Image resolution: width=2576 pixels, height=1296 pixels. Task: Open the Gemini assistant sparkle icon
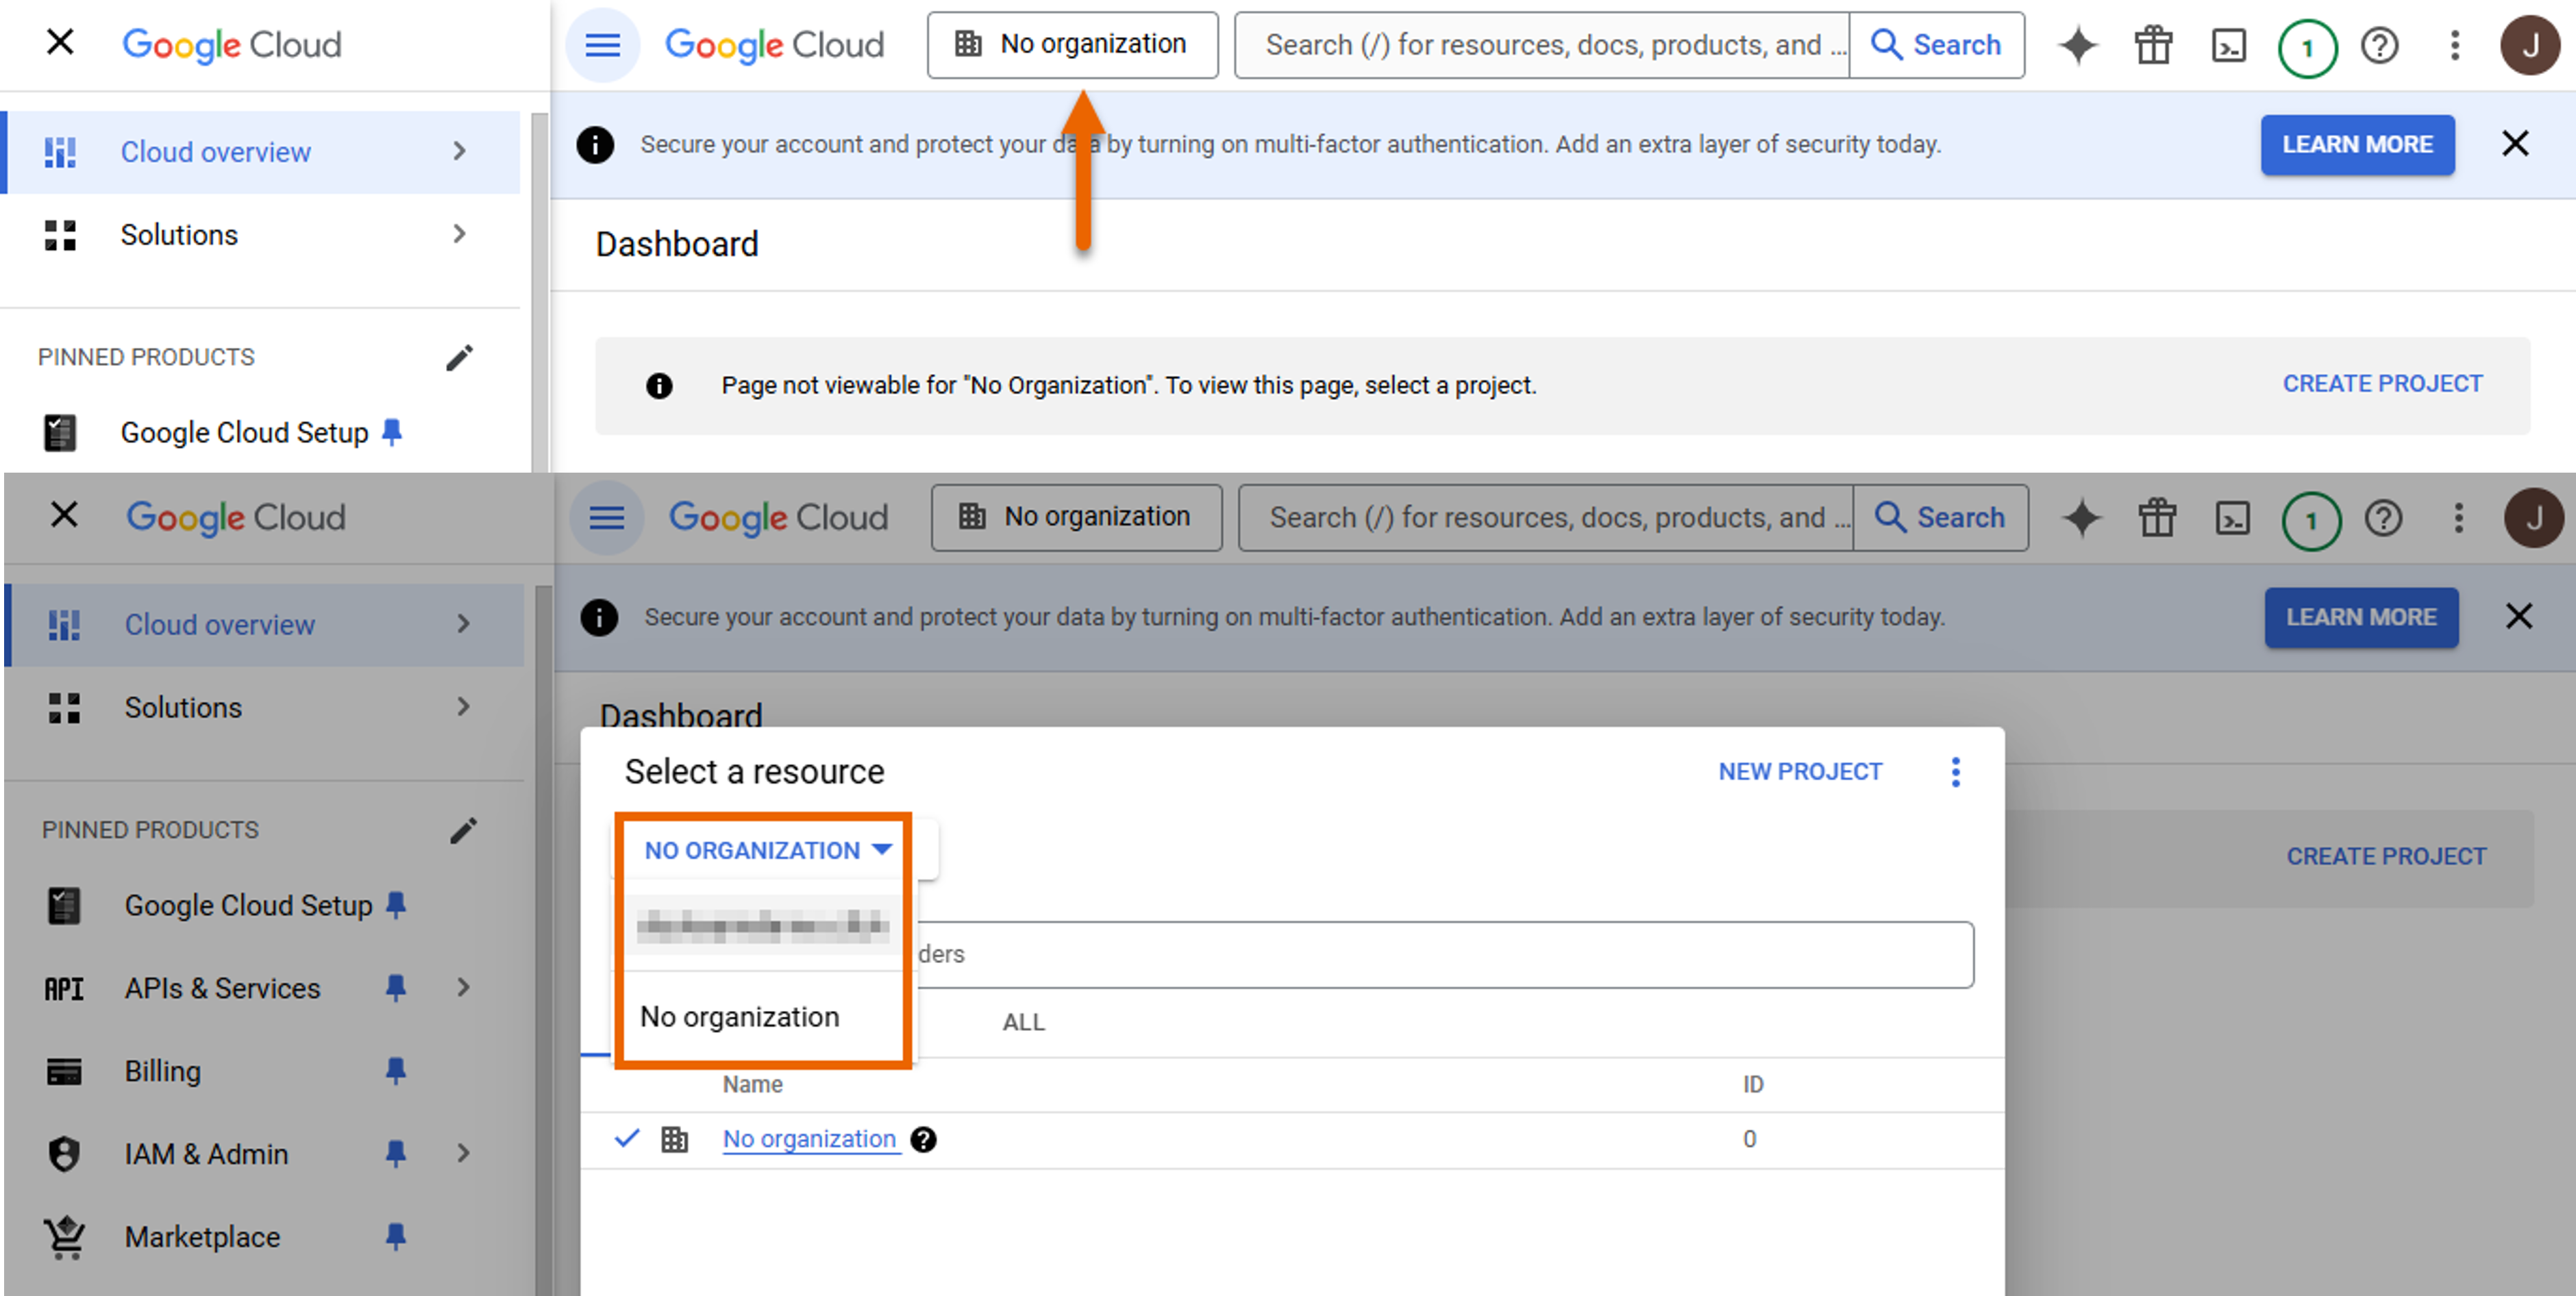click(x=2077, y=44)
